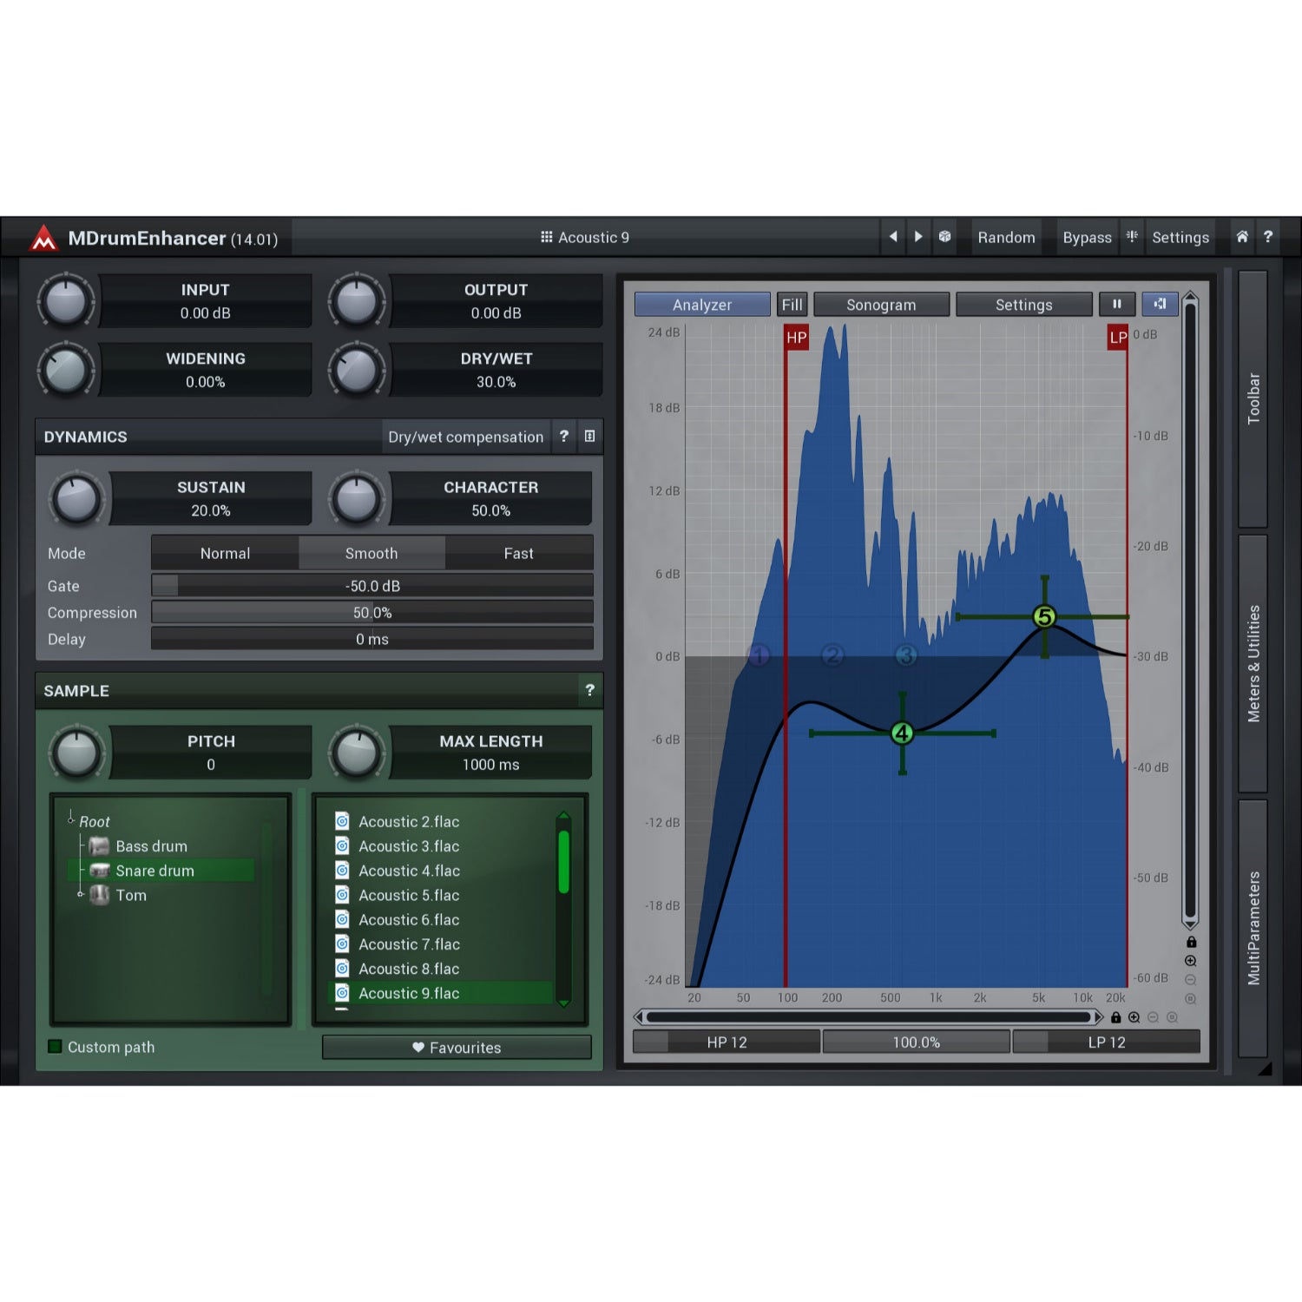Screen dimensions: 1302x1302
Task: Click the Delay slider at 0 ms
Action: point(372,638)
